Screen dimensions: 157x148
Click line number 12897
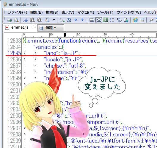click(14, 66)
